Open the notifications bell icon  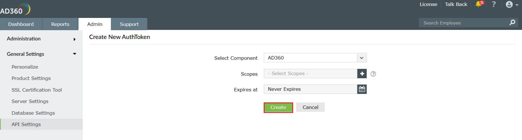(x=479, y=4)
